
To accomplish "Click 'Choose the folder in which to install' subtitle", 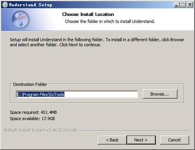I will click(x=110, y=21).
